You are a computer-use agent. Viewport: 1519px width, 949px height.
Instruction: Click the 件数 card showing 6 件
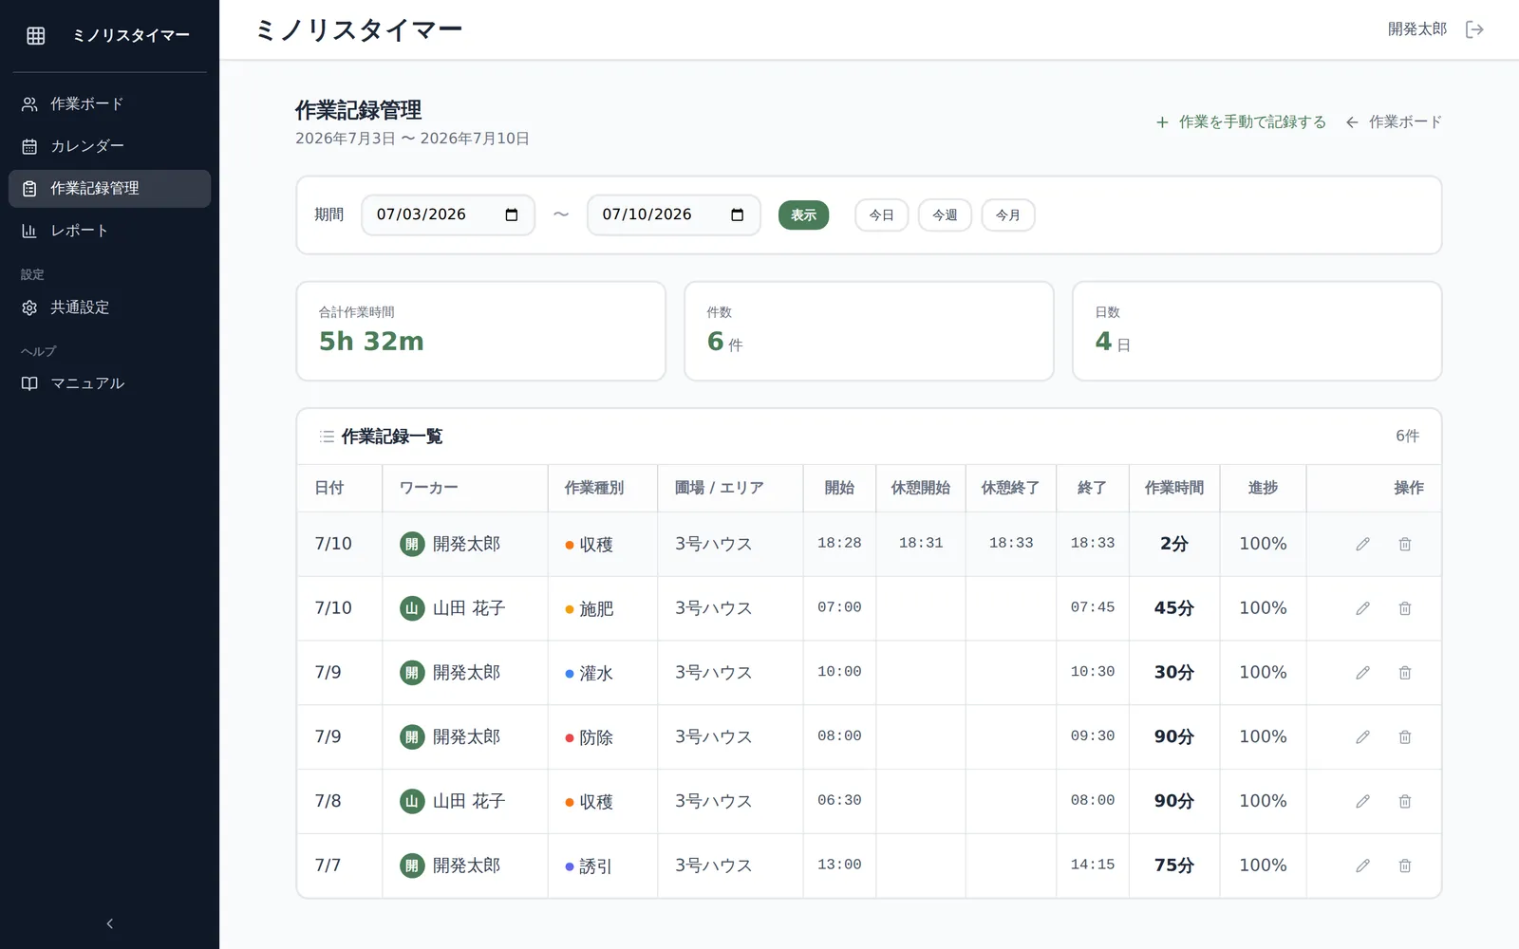(869, 331)
